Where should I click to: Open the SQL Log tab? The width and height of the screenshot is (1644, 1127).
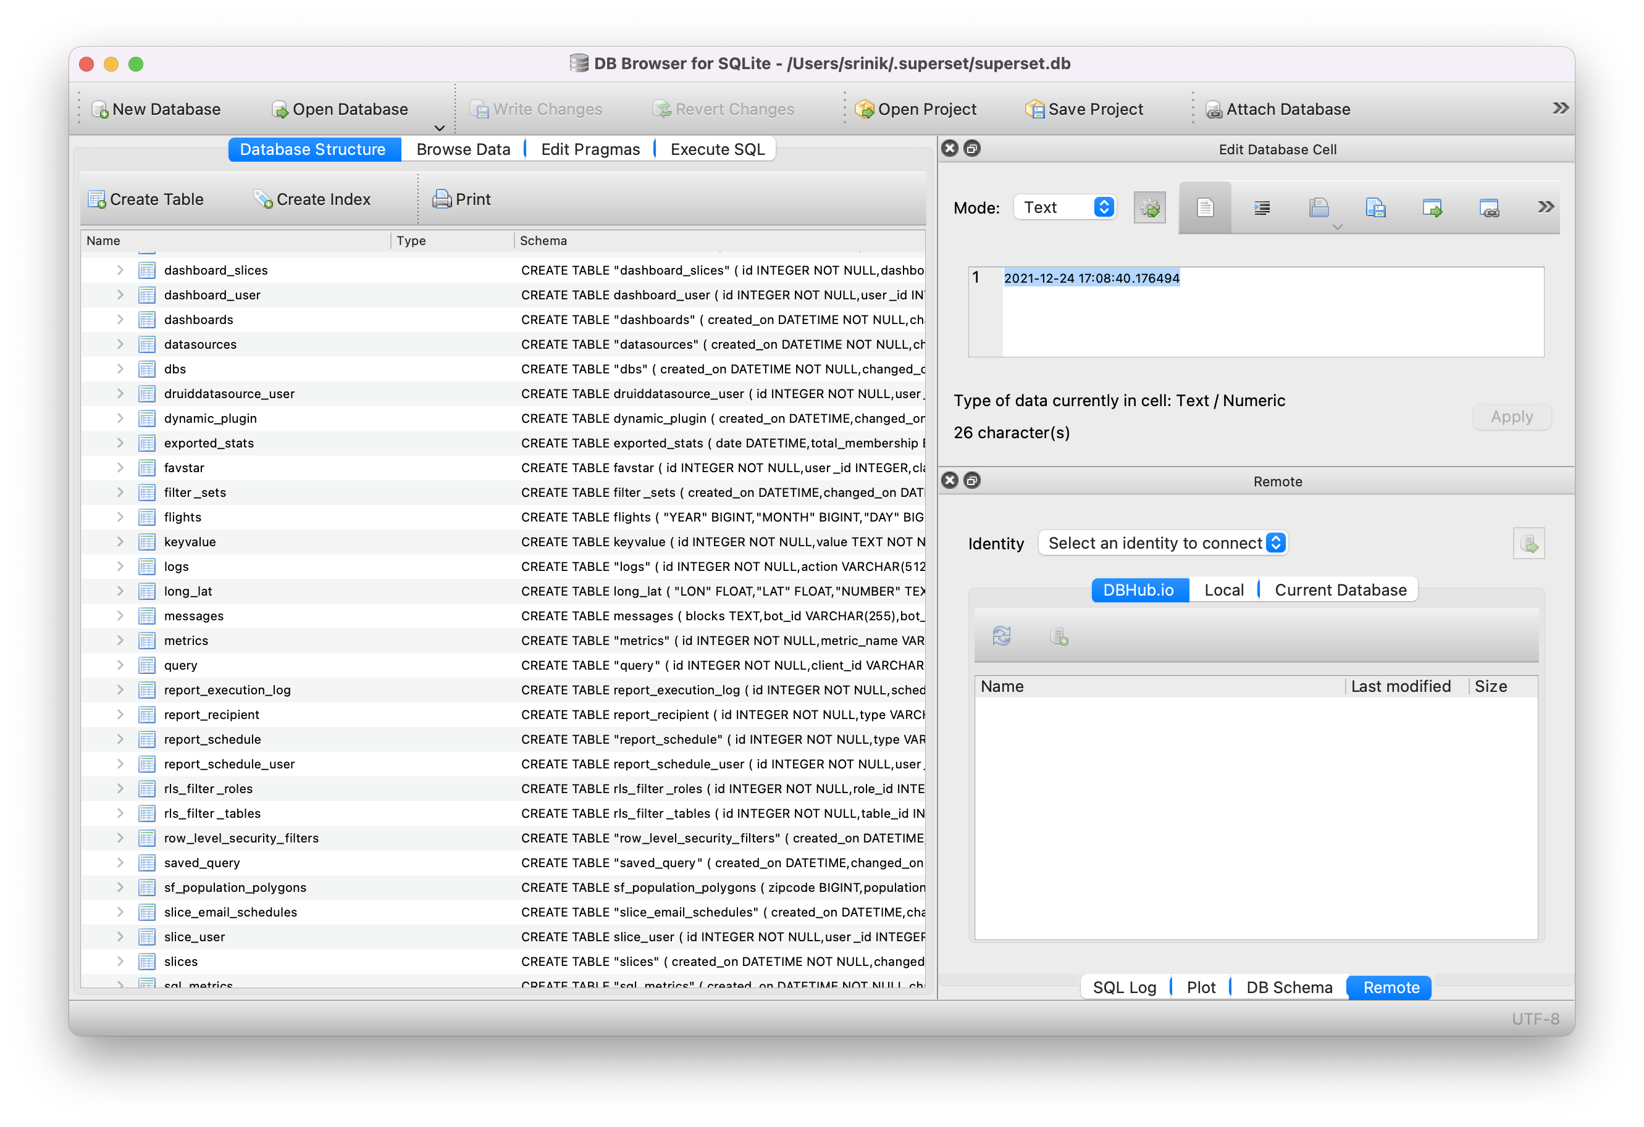[x=1124, y=988]
